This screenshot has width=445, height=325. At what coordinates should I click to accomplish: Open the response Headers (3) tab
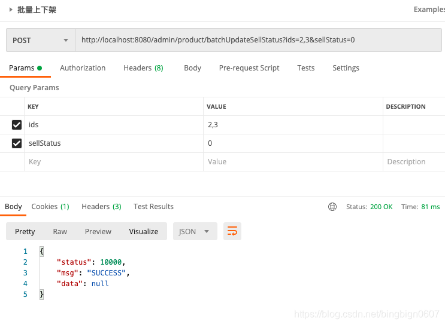pyautogui.click(x=101, y=207)
